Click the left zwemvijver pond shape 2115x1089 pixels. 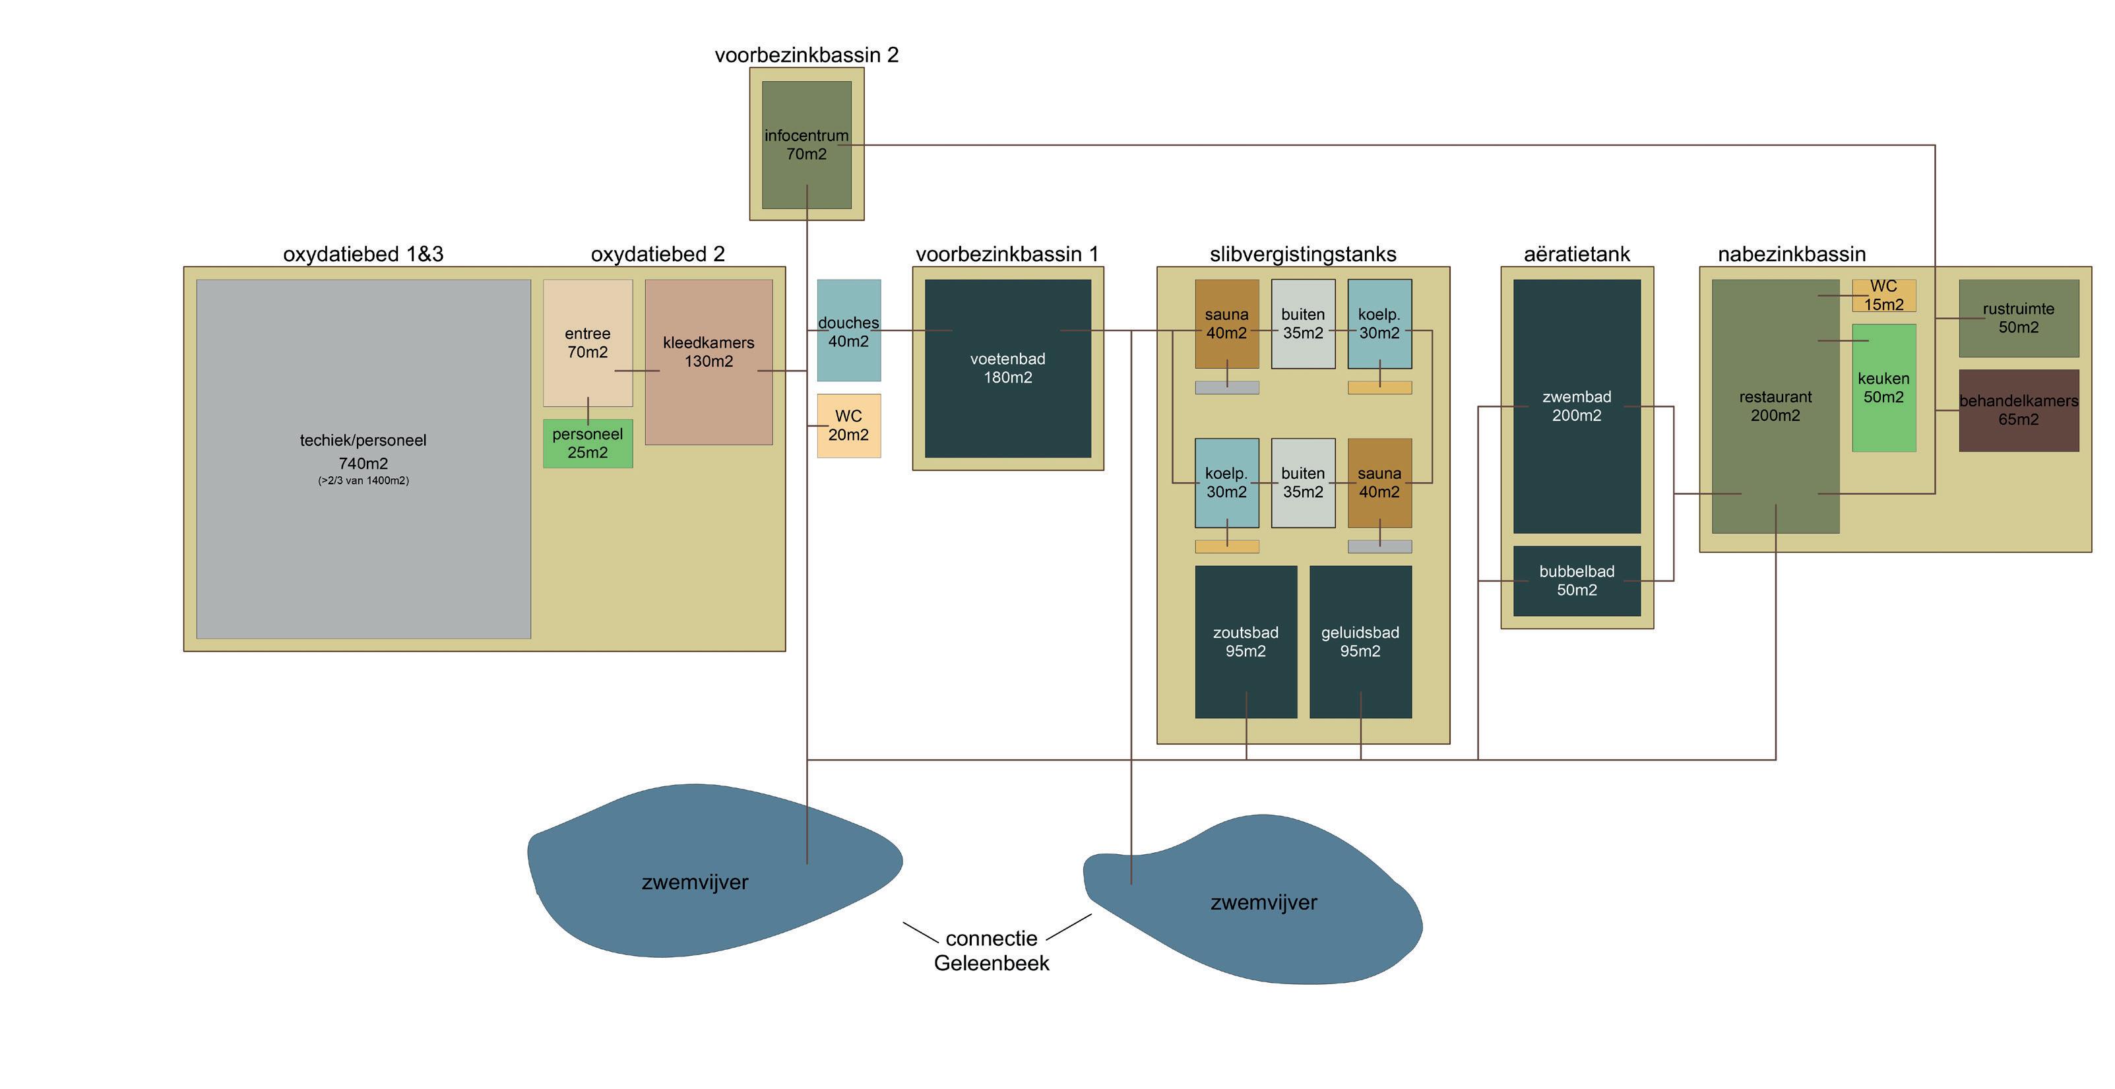(x=695, y=882)
